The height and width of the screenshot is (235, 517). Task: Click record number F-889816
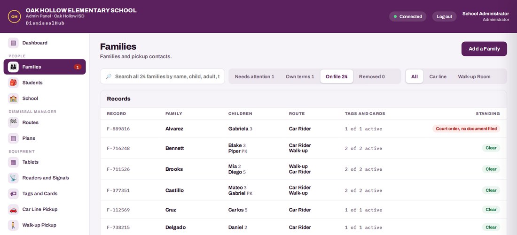tap(118, 129)
